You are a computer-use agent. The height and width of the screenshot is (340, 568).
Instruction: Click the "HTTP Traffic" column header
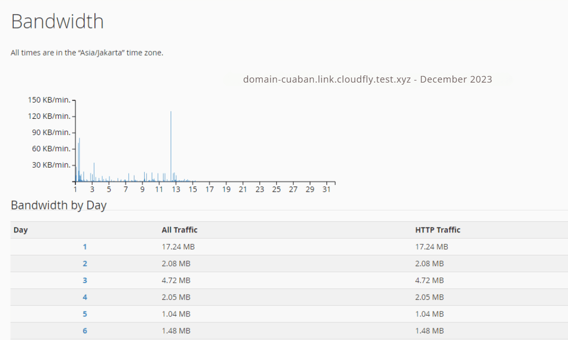[438, 230]
